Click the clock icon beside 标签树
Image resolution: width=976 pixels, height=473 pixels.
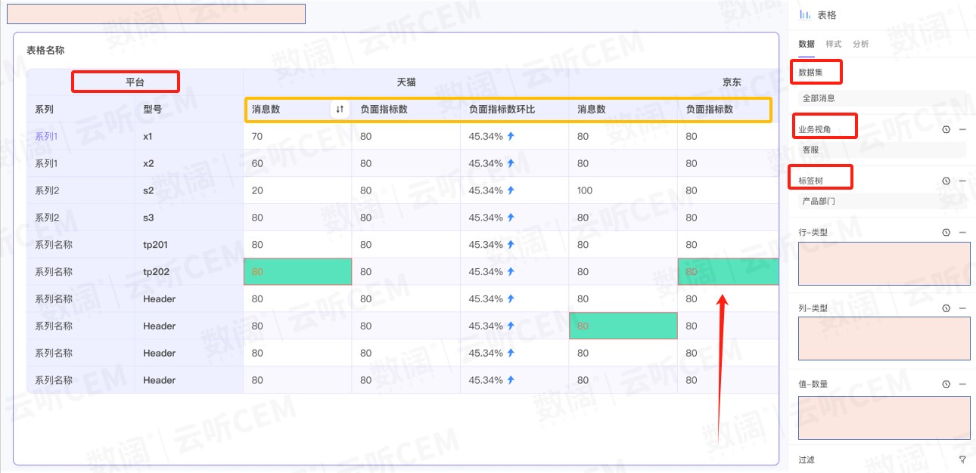(x=946, y=181)
